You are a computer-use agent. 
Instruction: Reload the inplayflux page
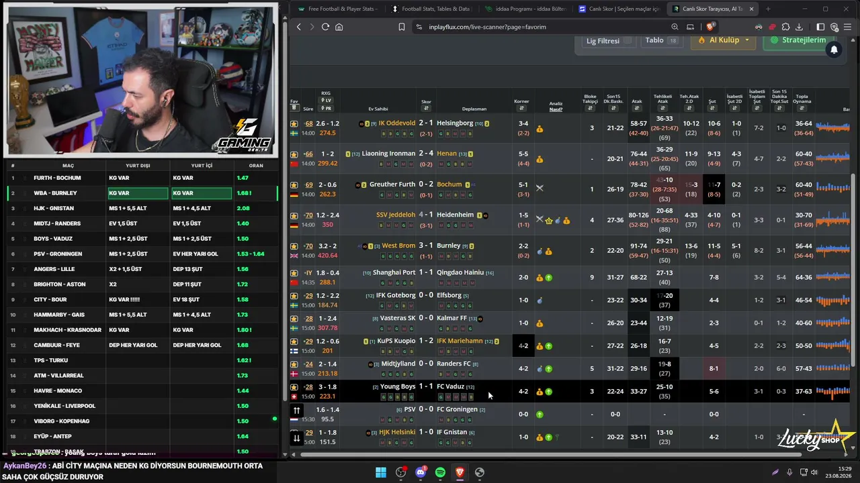click(325, 27)
